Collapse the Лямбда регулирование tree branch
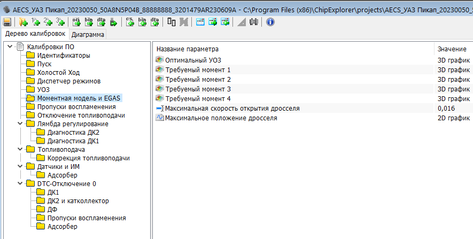Image resolution: width=473 pixels, height=239 pixels. click(20, 124)
